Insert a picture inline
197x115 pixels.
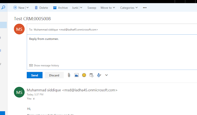point(77,75)
